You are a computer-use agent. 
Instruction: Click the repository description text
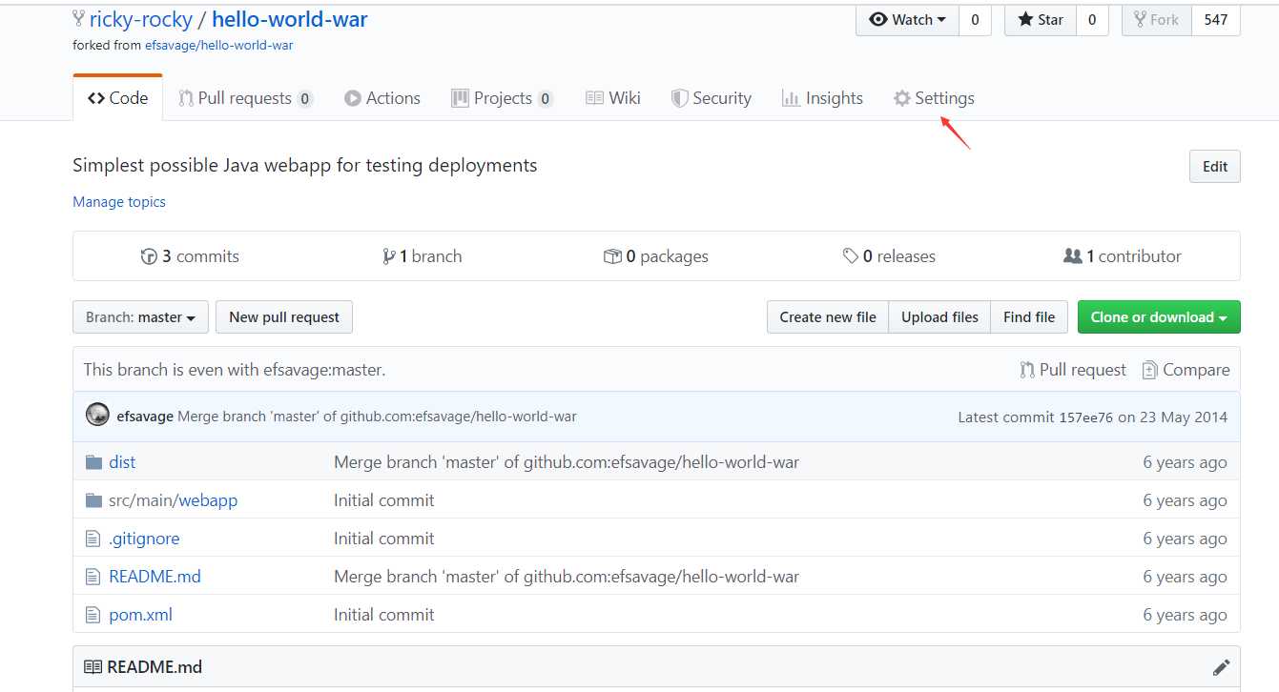click(x=305, y=166)
